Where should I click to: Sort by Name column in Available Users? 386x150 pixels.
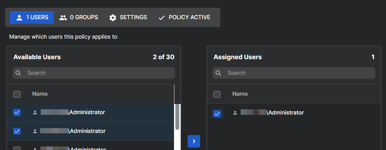(x=40, y=94)
